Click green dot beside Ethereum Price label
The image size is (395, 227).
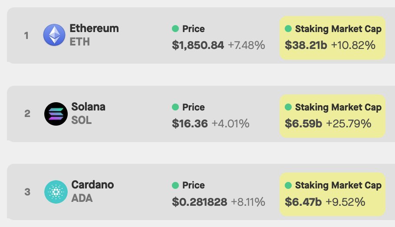(x=175, y=29)
